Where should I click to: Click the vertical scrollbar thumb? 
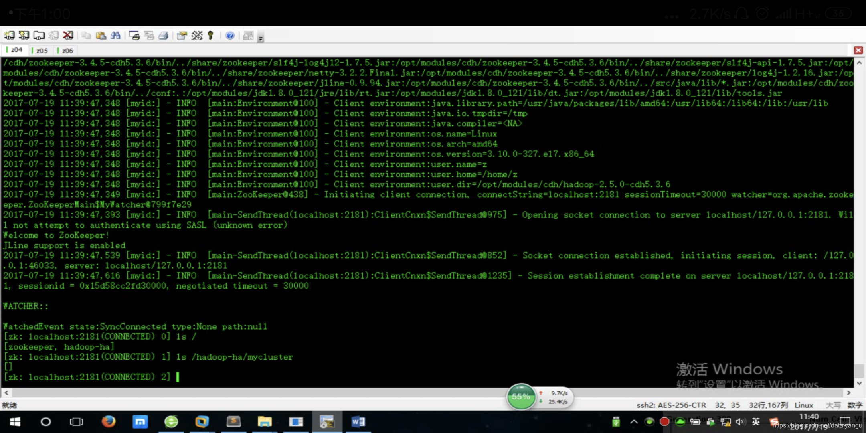click(x=859, y=370)
